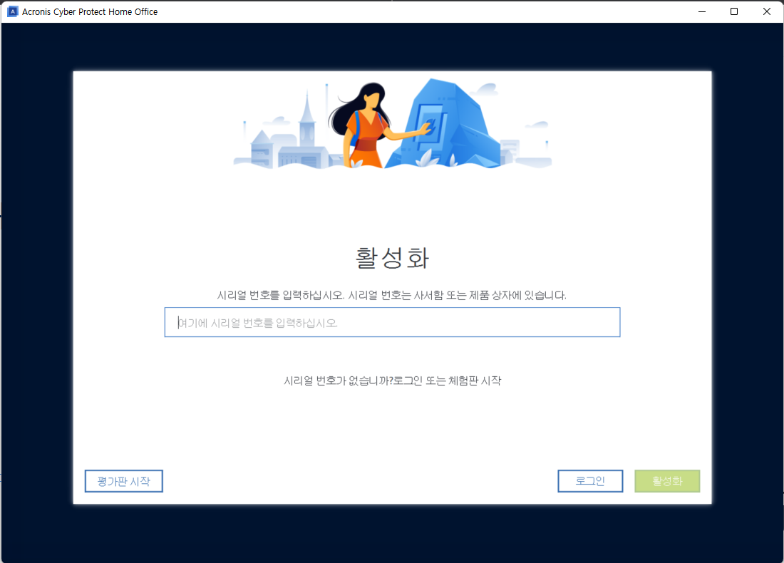Viewport: 784px width, 563px height.
Task: Click the Acronis app icon in title bar
Action: pyautogui.click(x=13, y=11)
